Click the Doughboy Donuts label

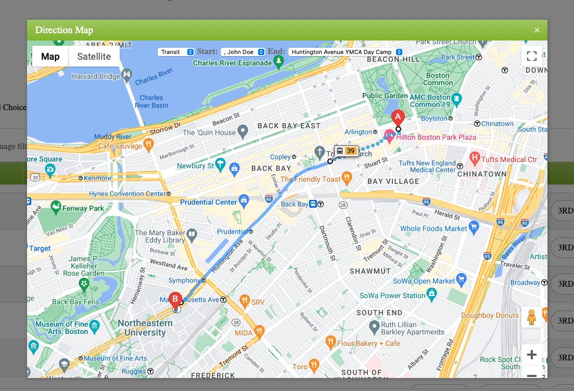490,315
